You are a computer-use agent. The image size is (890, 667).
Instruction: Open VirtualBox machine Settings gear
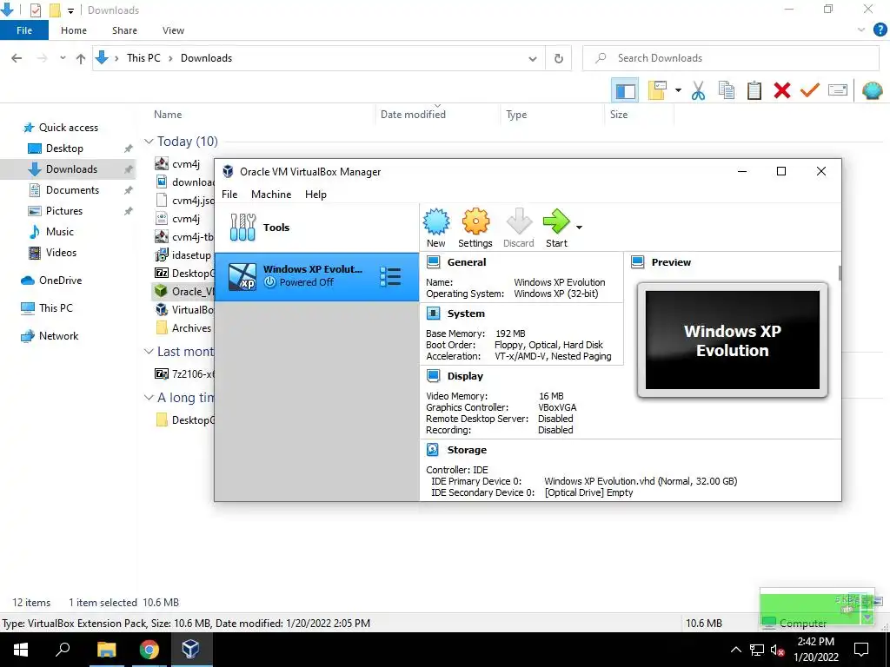coord(475,228)
